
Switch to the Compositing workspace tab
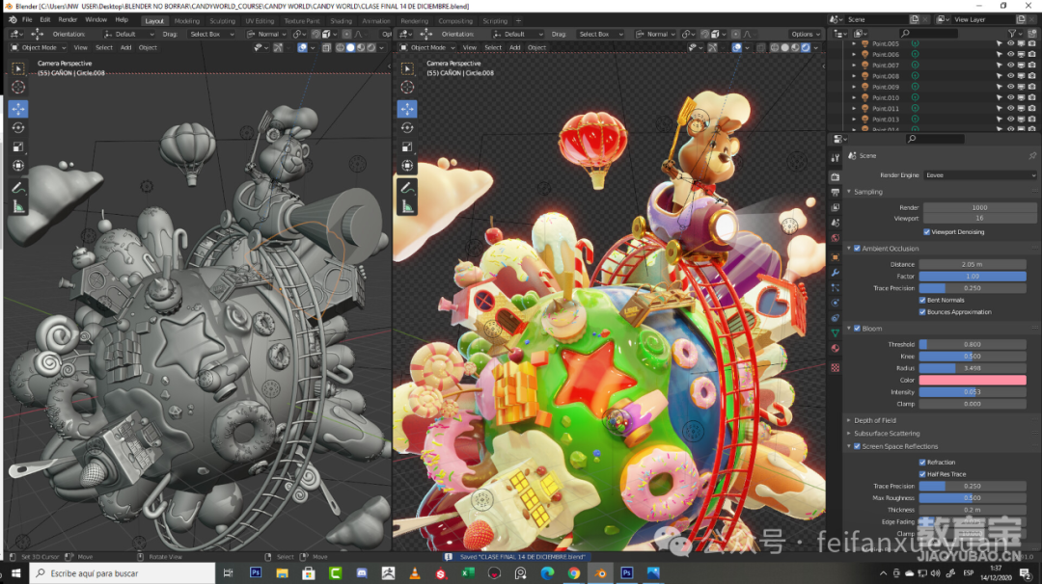(455, 20)
